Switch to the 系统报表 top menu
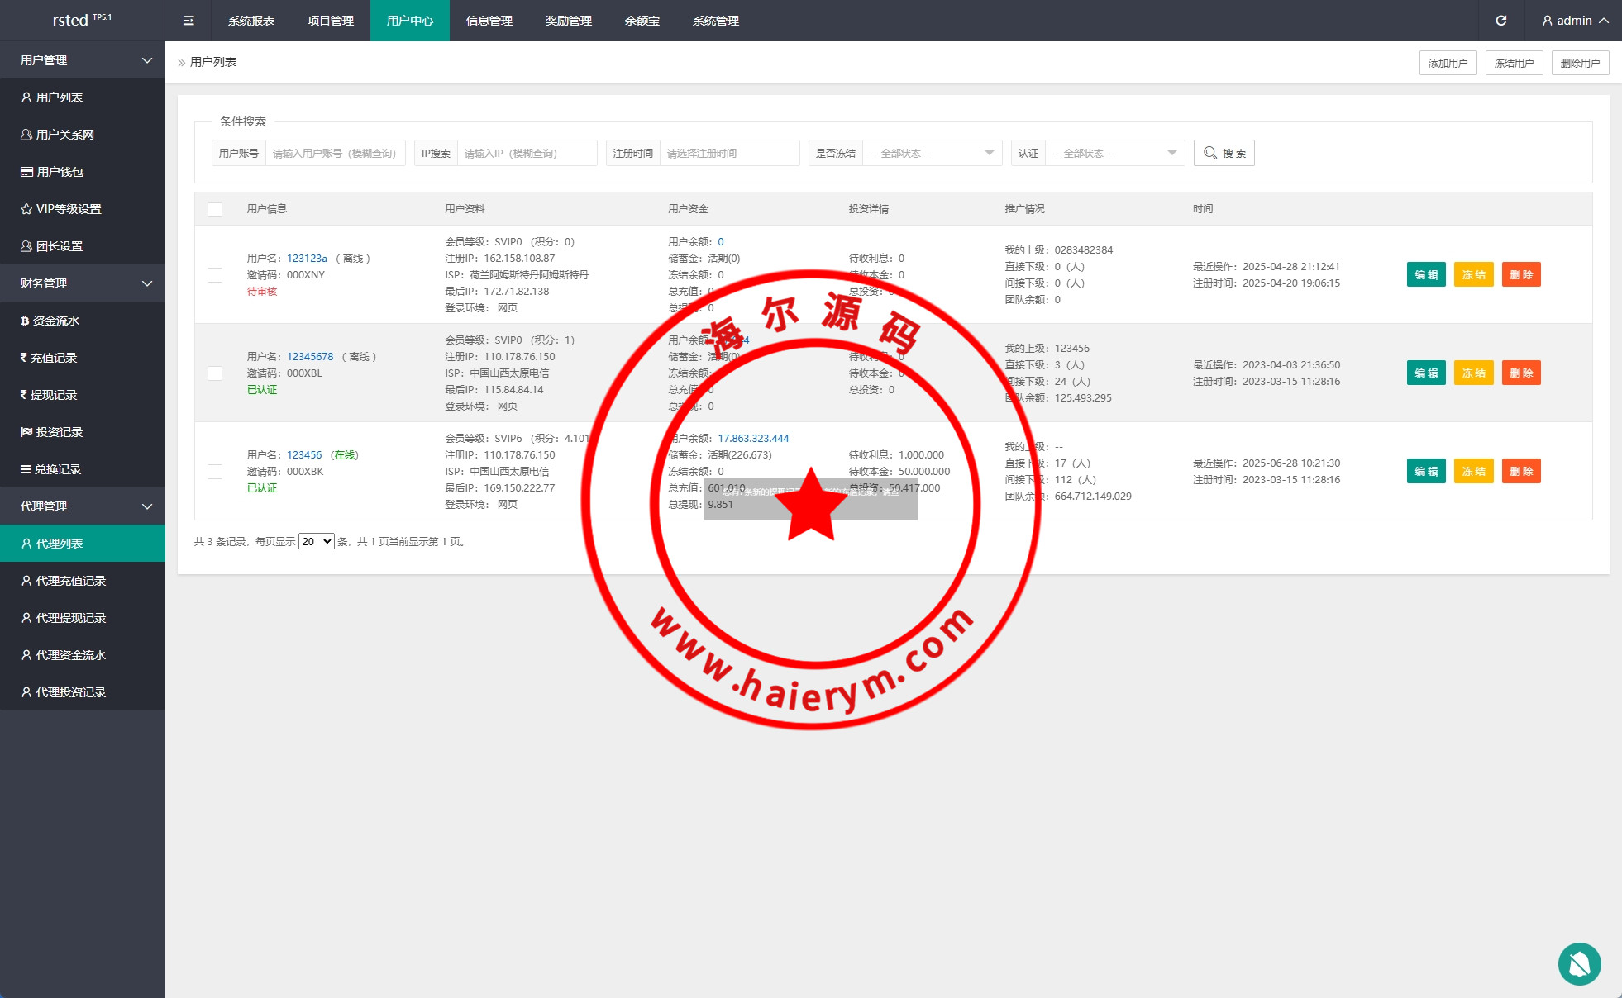Screen dimensions: 1622x998 (x=251, y=21)
